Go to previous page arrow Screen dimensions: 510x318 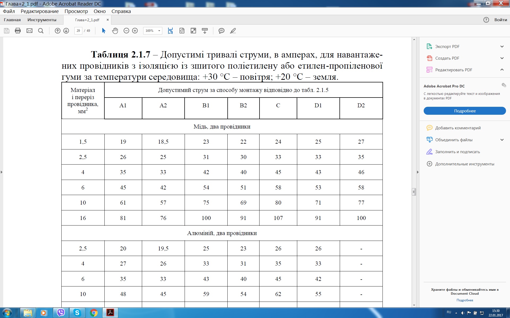pyautogui.click(x=58, y=31)
